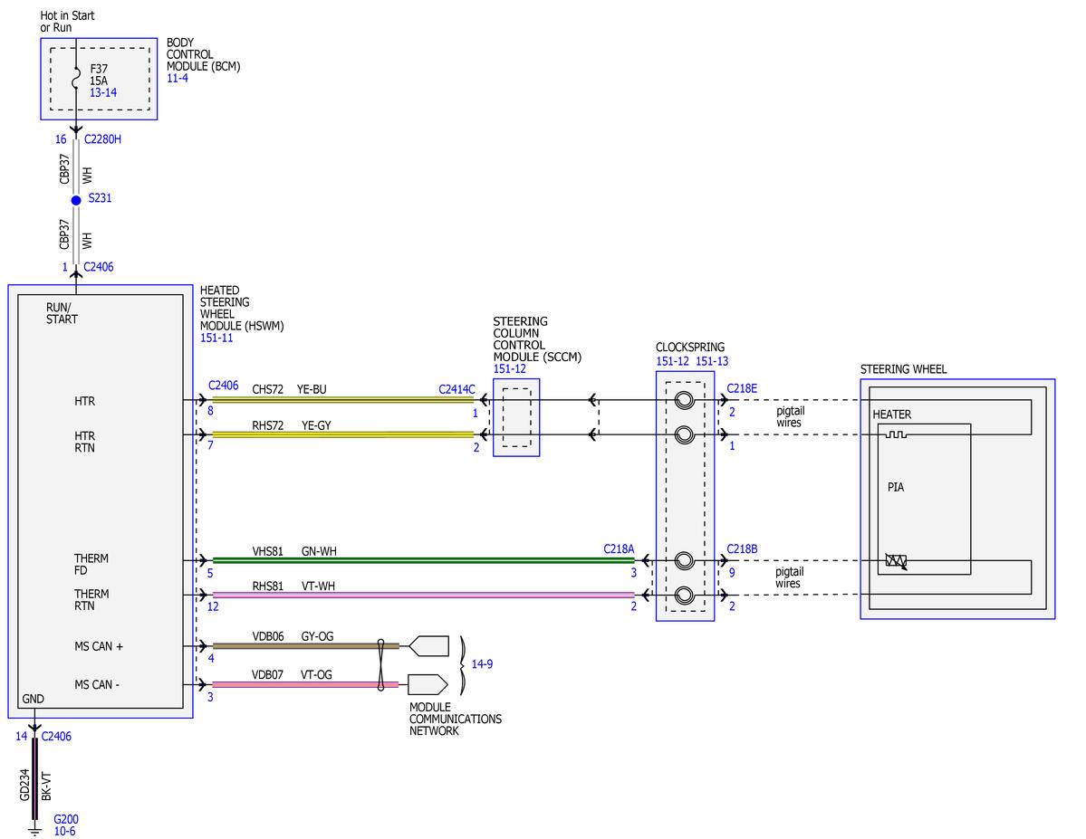Click the C2406 link above the CHS72 wire
The image size is (1086, 839).
(223, 386)
